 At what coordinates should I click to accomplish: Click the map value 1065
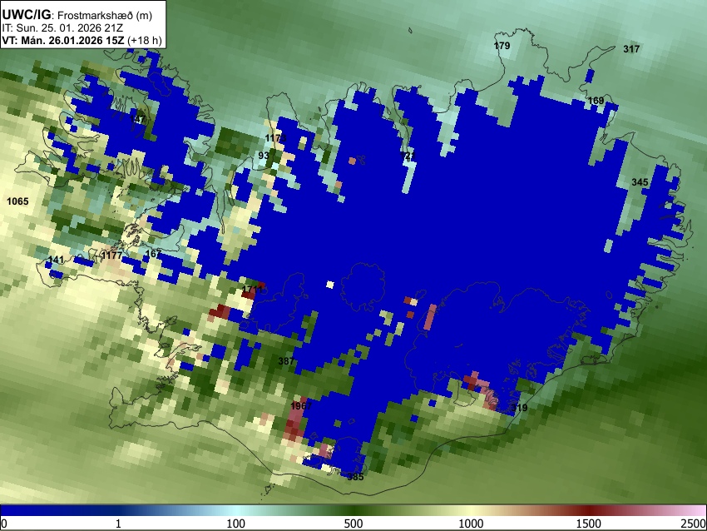point(18,201)
